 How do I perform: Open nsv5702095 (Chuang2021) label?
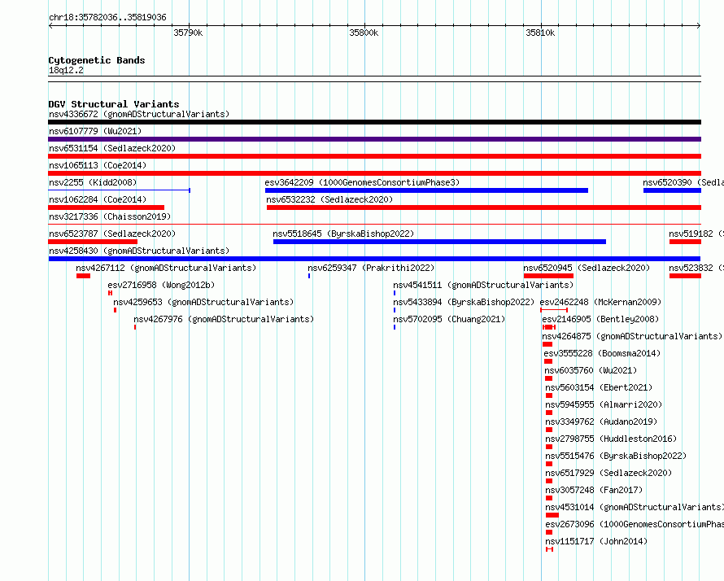click(x=449, y=319)
